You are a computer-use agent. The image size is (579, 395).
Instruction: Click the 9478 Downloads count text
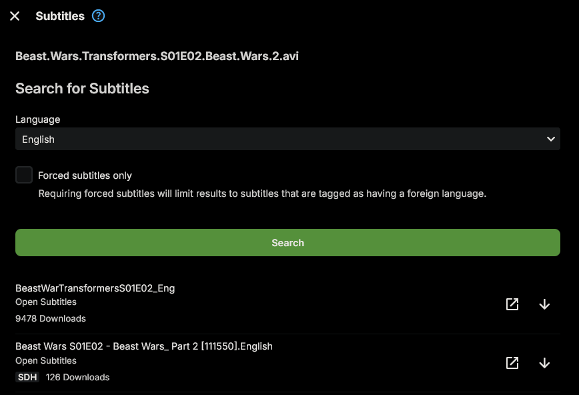(x=51, y=318)
